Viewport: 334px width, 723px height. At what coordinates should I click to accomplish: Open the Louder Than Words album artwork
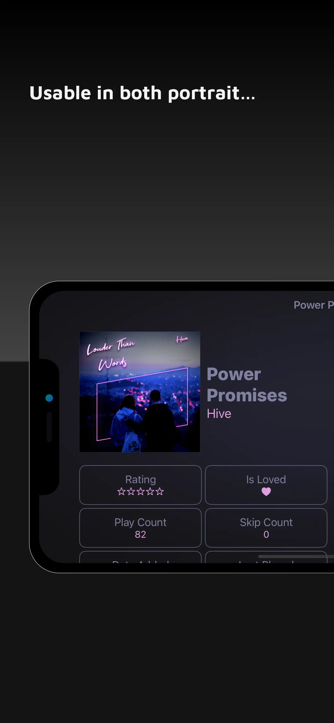(140, 392)
